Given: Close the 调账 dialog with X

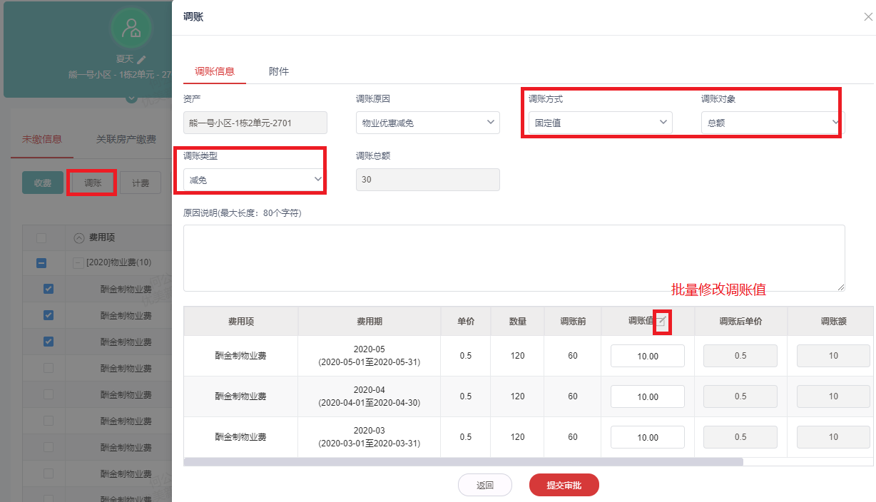Looking at the screenshot, I should pyautogui.click(x=867, y=17).
